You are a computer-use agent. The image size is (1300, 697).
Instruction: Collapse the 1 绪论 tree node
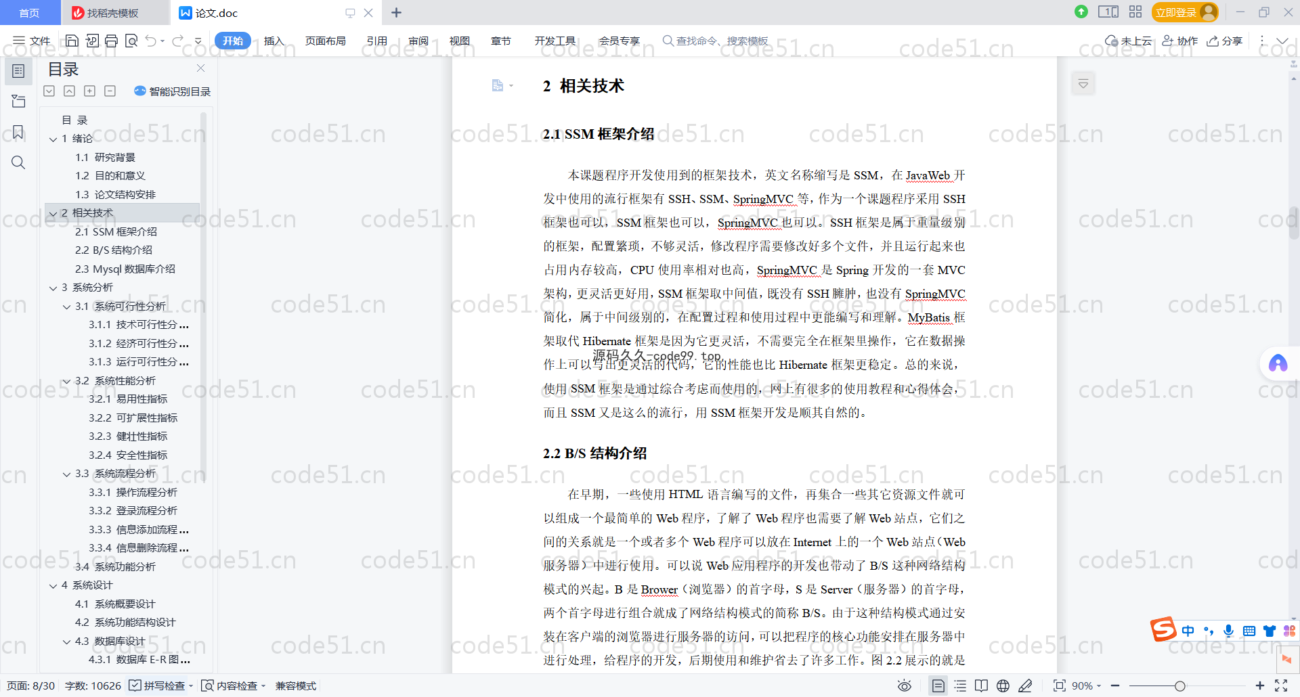[x=53, y=139]
